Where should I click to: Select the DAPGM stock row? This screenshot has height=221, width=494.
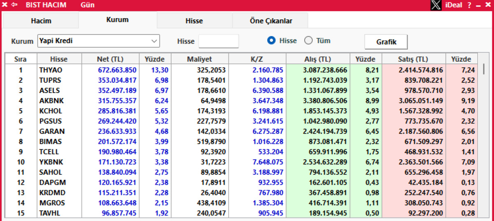point(241,182)
